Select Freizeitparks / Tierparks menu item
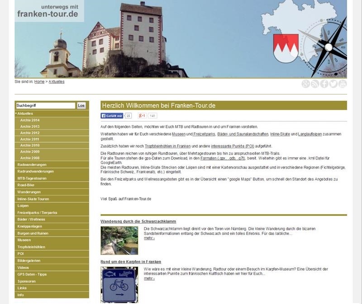362x304 pixels. coord(52,212)
